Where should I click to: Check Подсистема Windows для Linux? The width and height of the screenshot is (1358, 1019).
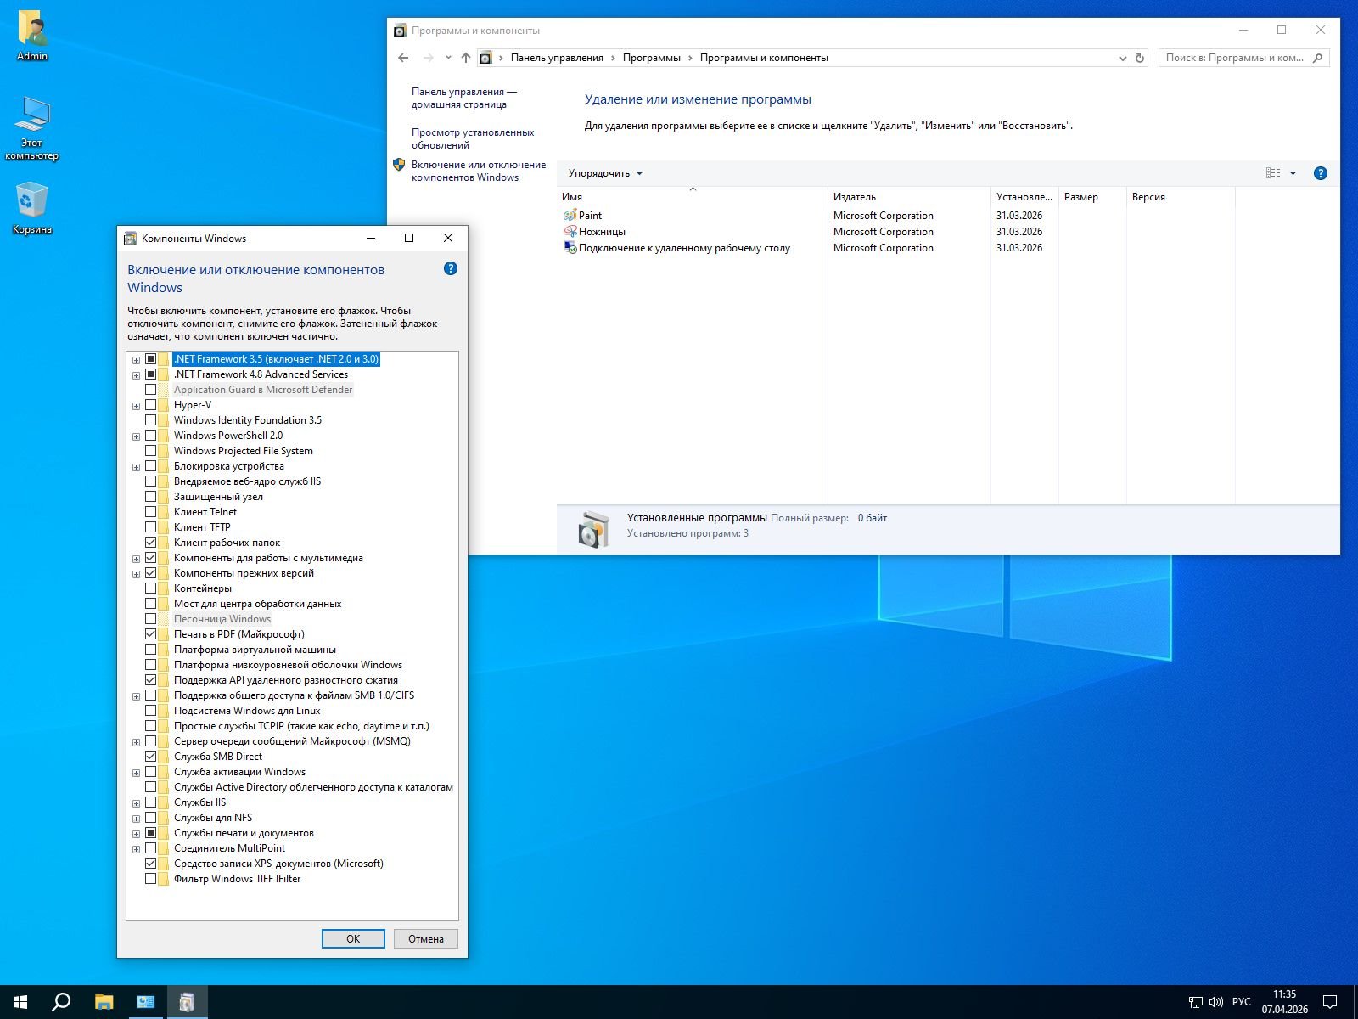tap(151, 711)
